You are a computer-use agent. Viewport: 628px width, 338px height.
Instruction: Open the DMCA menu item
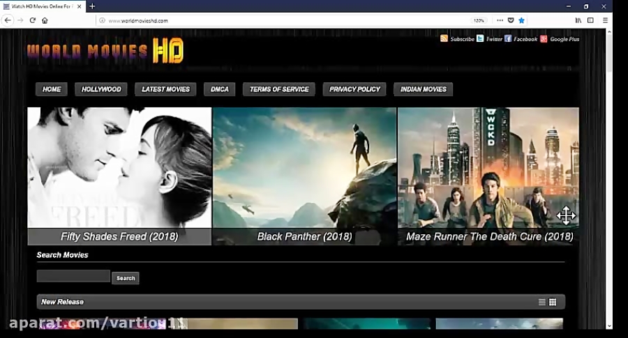click(x=220, y=89)
